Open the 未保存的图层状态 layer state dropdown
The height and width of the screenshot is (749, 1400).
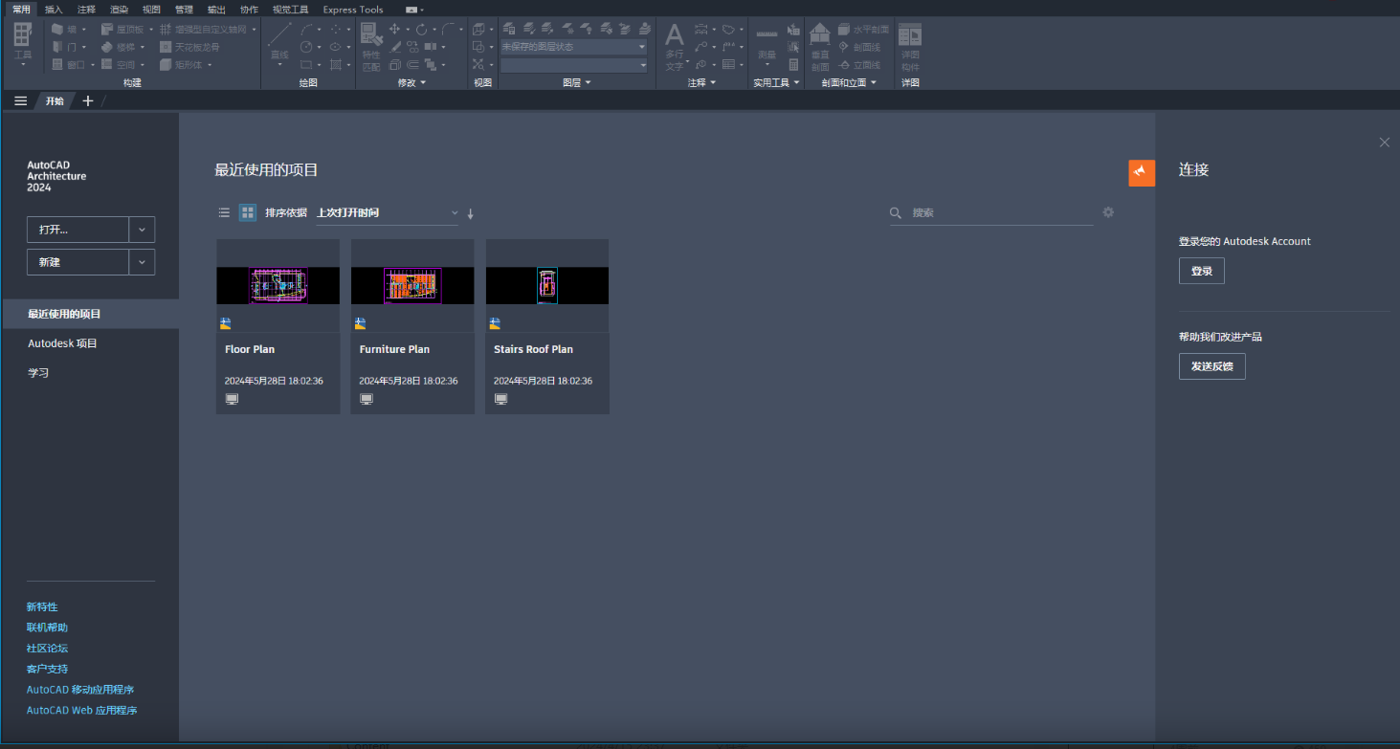click(573, 47)
